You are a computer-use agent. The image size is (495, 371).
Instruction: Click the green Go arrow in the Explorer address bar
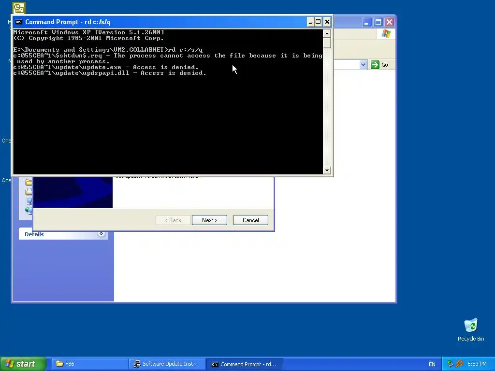point(375,65)
